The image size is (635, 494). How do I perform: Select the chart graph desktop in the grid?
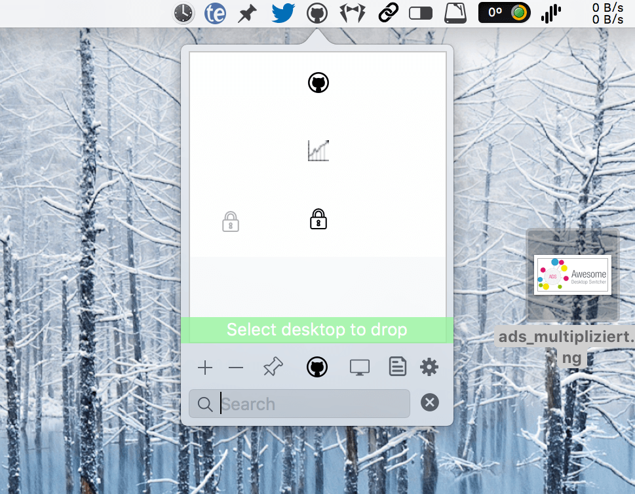(x=318, y=151)
